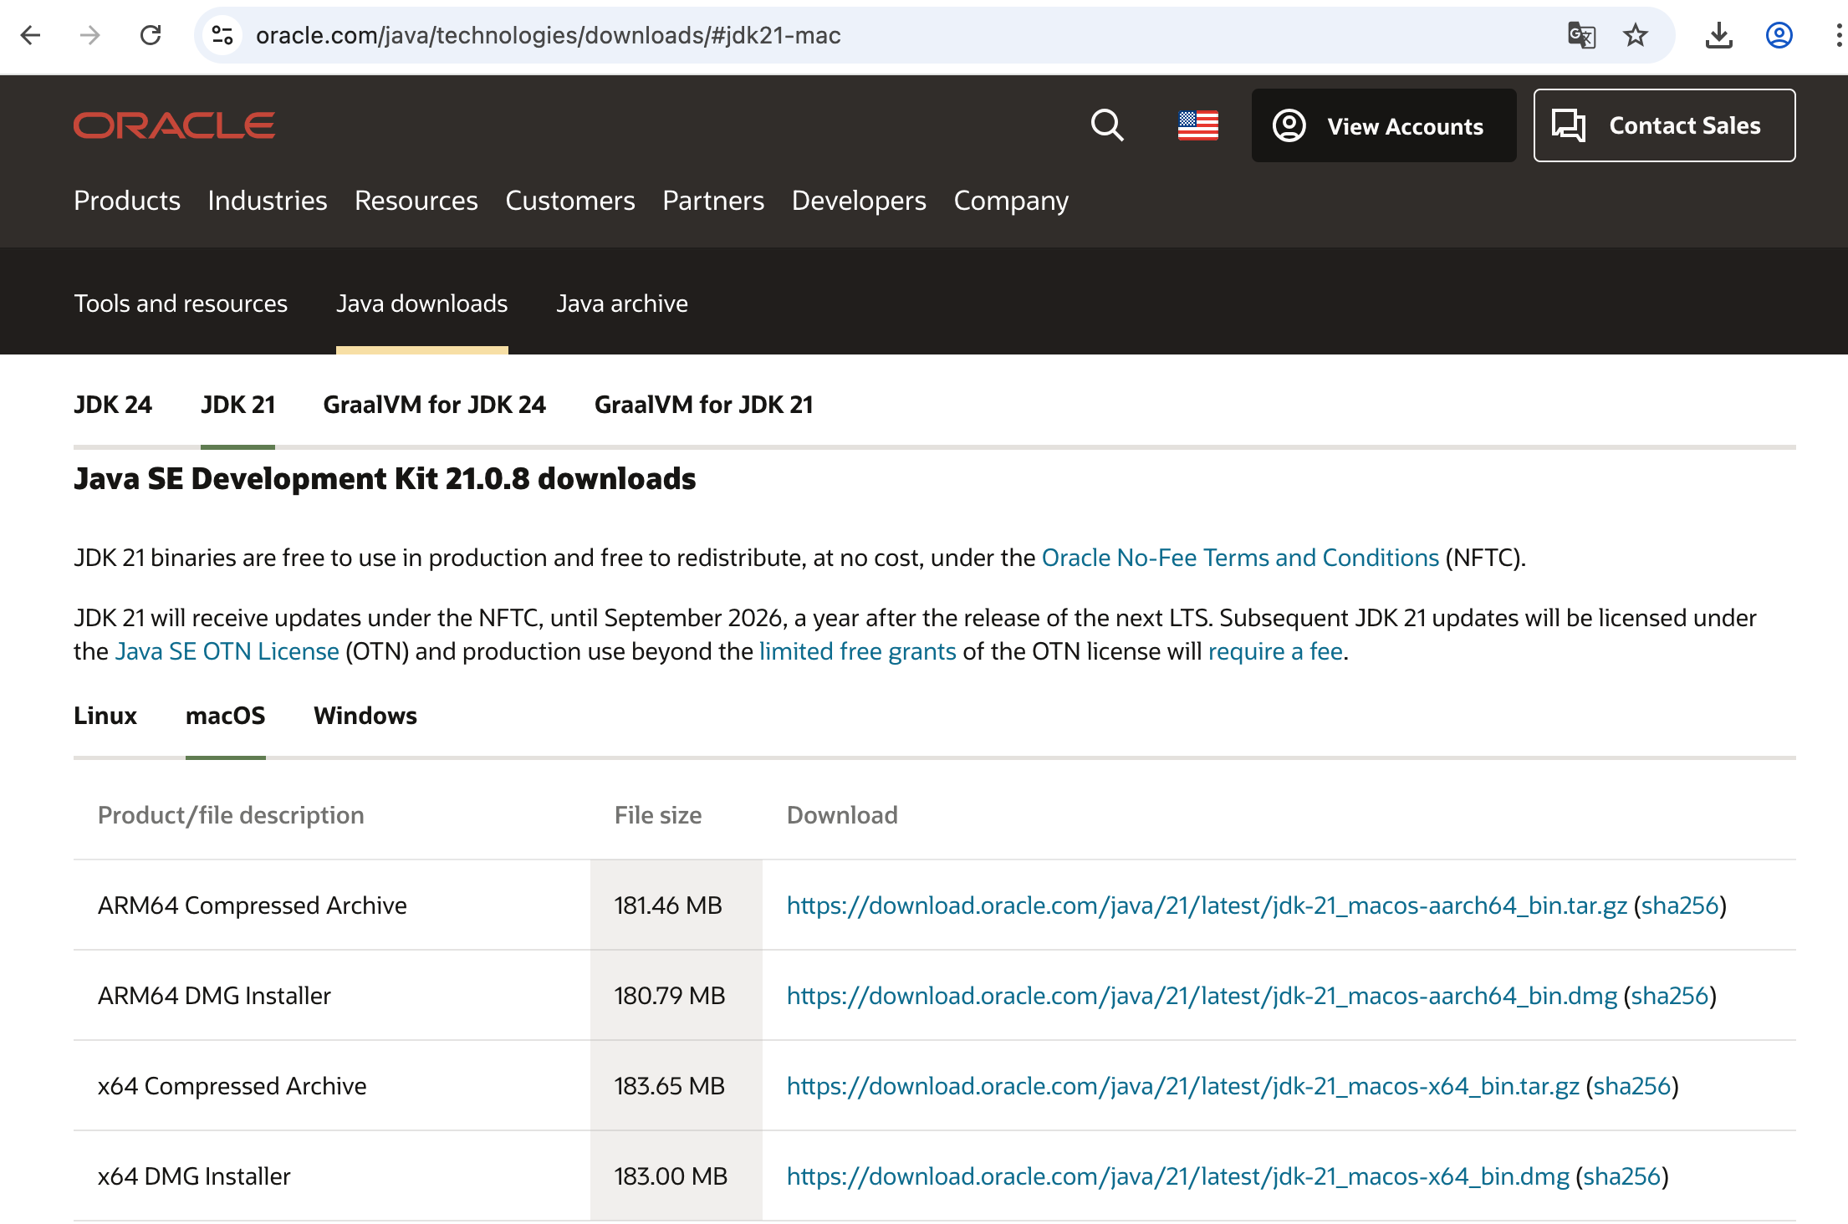The height and width of the screenshot is (1224, 1848).
Task: Download ARM64 DMG Installer link
Action: coord(1202,996)
